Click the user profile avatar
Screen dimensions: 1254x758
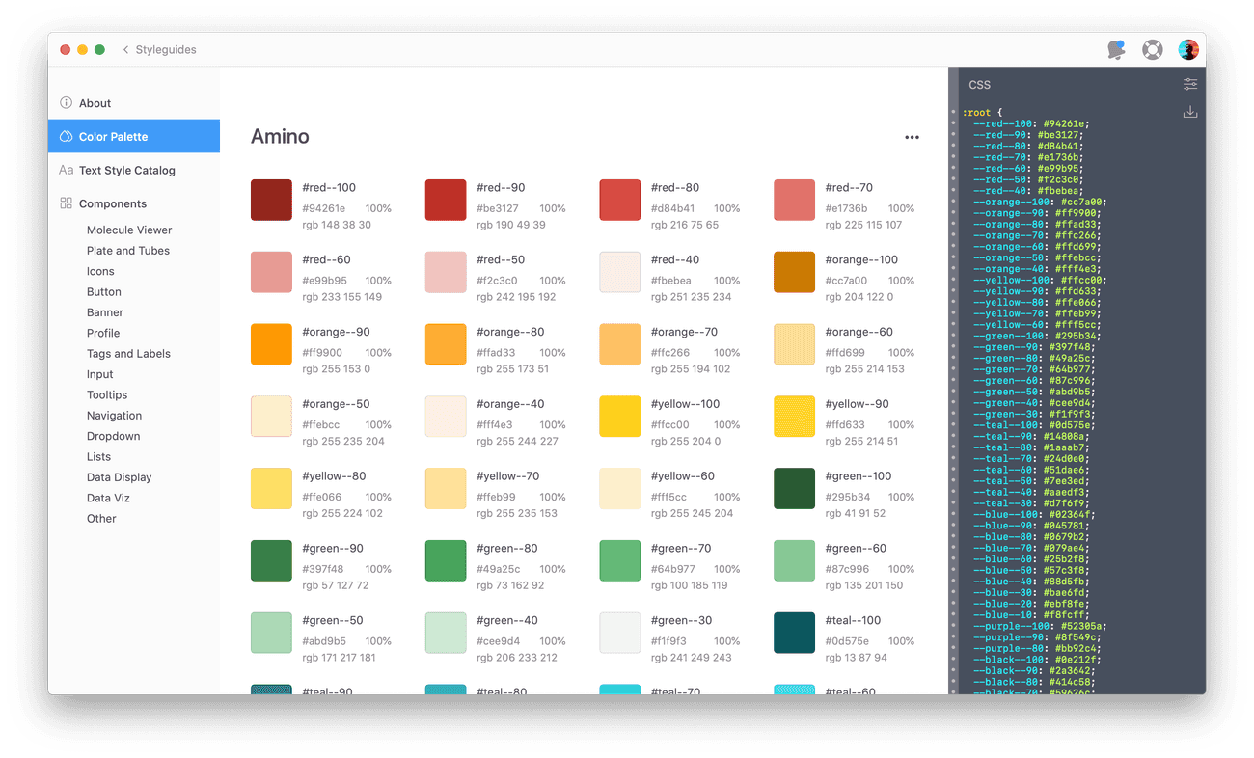1187,50
